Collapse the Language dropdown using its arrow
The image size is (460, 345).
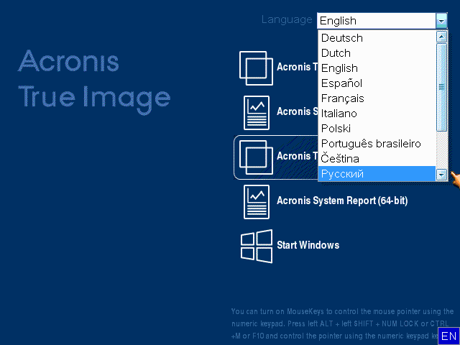click(x=441, y=21)
